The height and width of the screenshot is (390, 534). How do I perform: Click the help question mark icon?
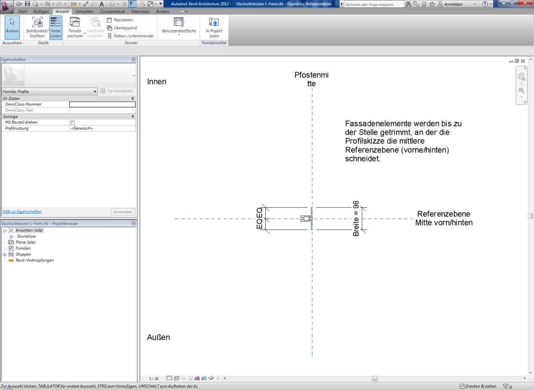coord(485,4)
